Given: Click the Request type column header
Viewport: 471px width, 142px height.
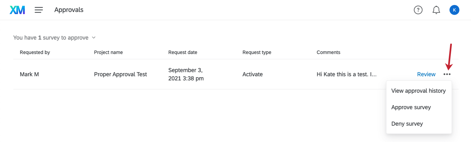Looking at the screenshot, I should point(257,52).
